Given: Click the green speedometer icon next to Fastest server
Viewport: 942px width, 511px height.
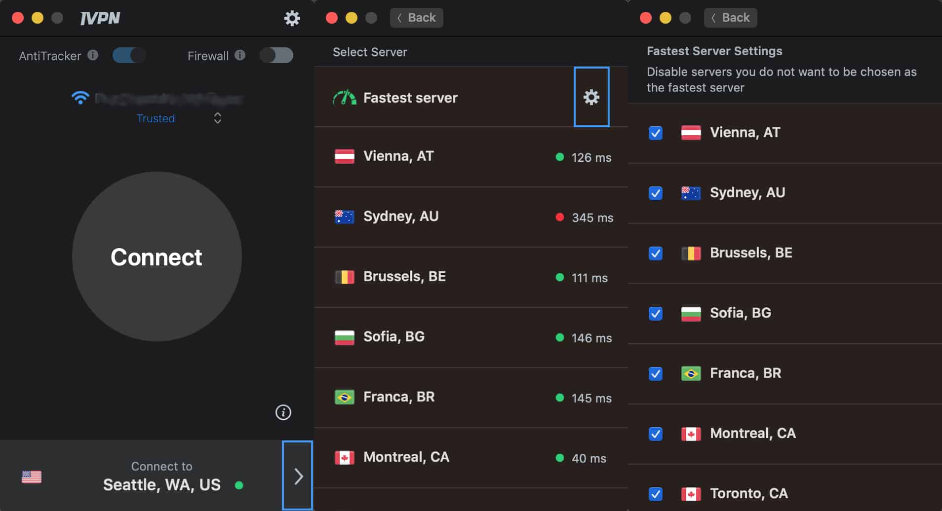Looking at the screenshot, I should (346, 97).
